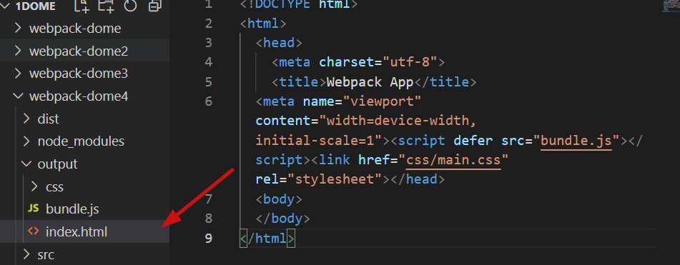Collapse the output folder chevron

tap(26, 164)
